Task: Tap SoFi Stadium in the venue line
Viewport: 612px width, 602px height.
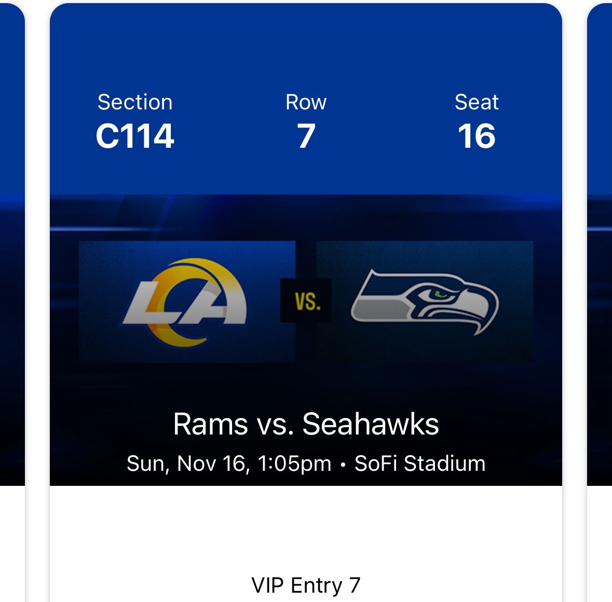Action: coord(420,464)
